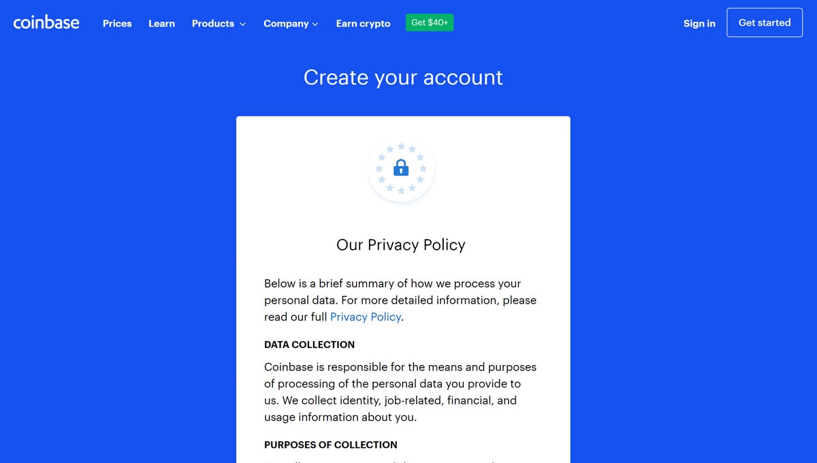Click Sign in in the header
Viewport: 817px width, 463px height.
pos(699,23)
